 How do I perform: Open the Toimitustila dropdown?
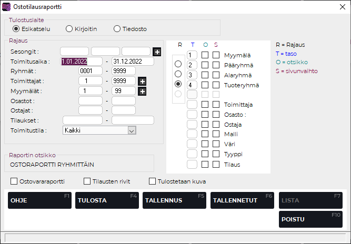tap(132, 130)
